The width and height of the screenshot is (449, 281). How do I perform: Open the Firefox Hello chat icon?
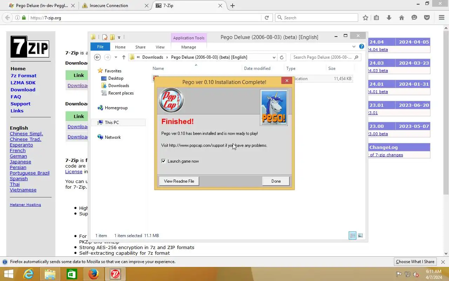click(x=414, y=18)
